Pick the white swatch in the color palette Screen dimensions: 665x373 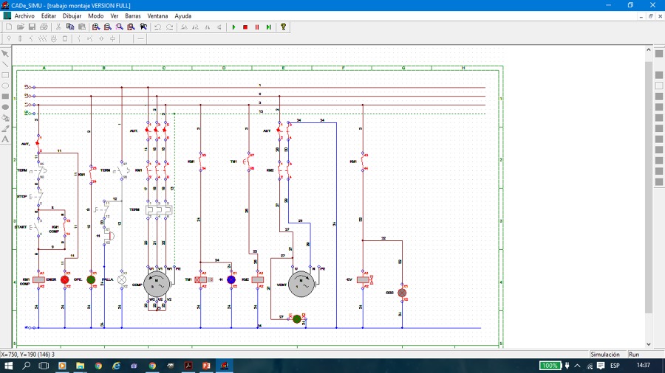pos(658,86)
